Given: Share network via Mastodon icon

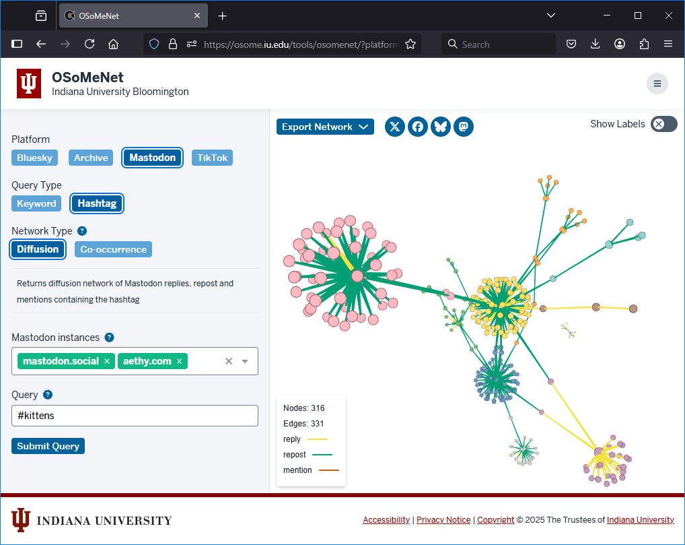Looking at the screenshot, I should tap(464, 127).
